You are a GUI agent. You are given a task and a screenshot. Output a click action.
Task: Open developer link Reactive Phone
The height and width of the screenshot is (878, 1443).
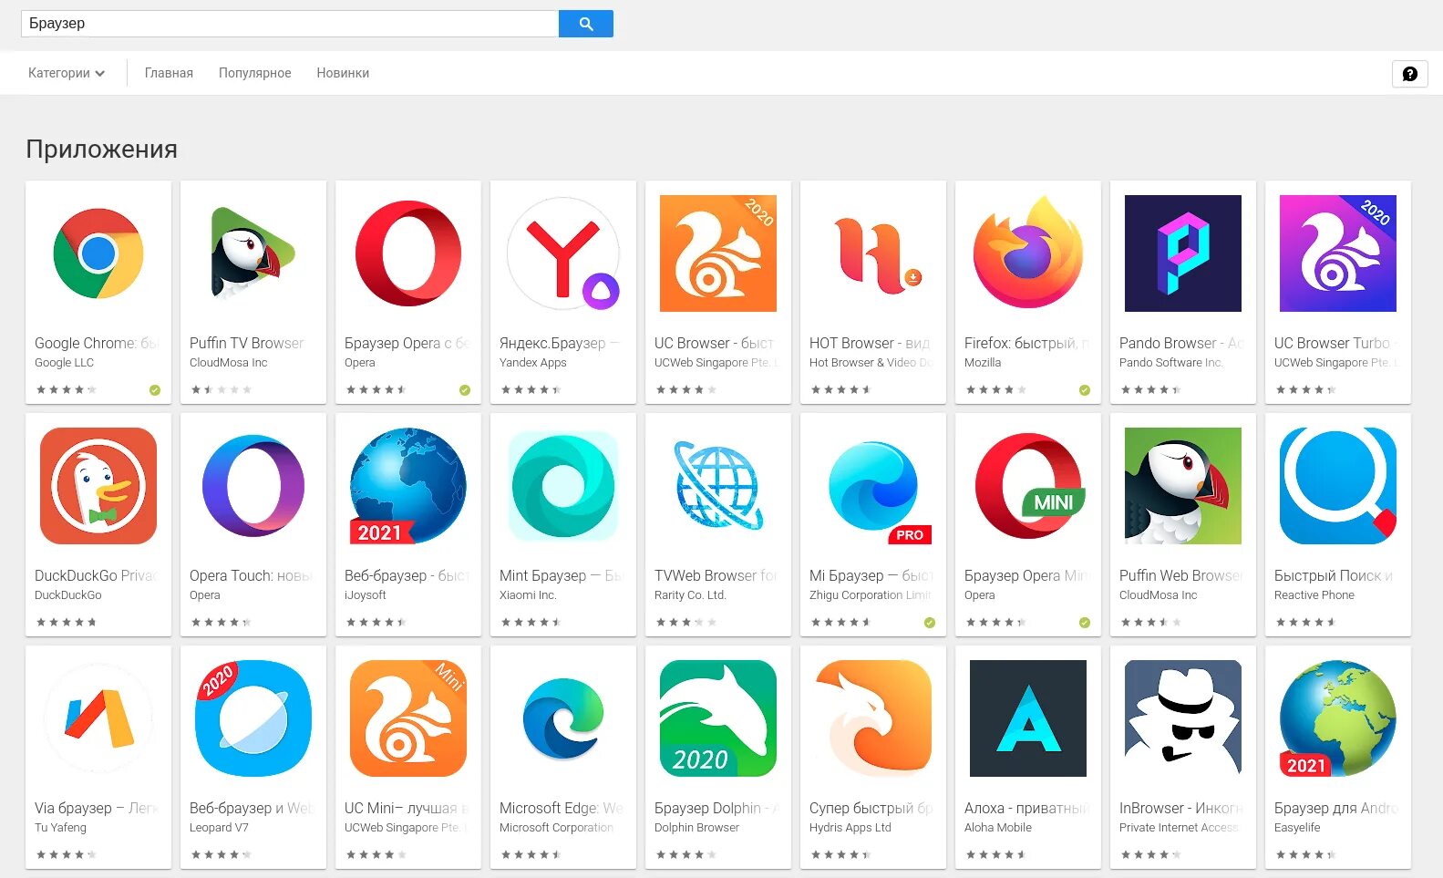(1314, 594)
